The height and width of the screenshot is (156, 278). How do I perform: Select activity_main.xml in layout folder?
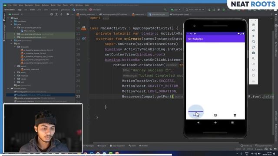[x=30, y=69]
